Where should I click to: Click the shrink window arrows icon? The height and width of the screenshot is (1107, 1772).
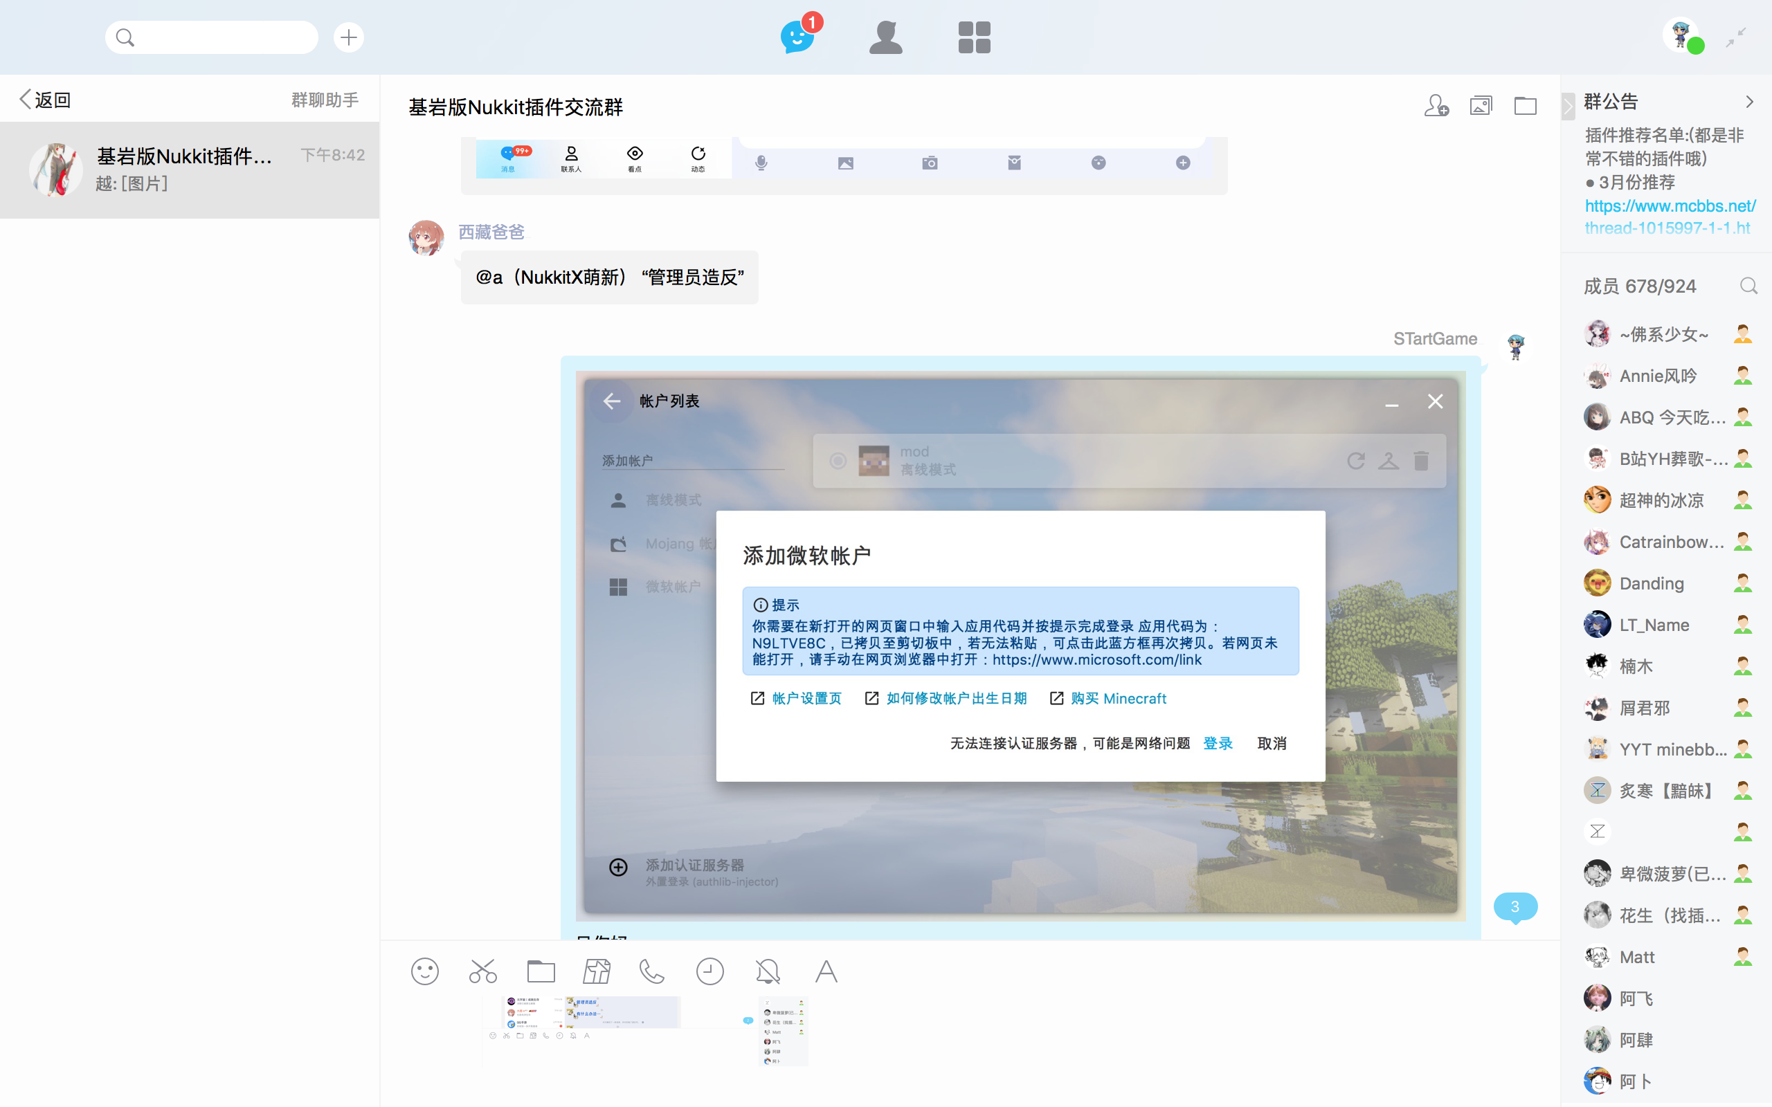(1736, 37)
